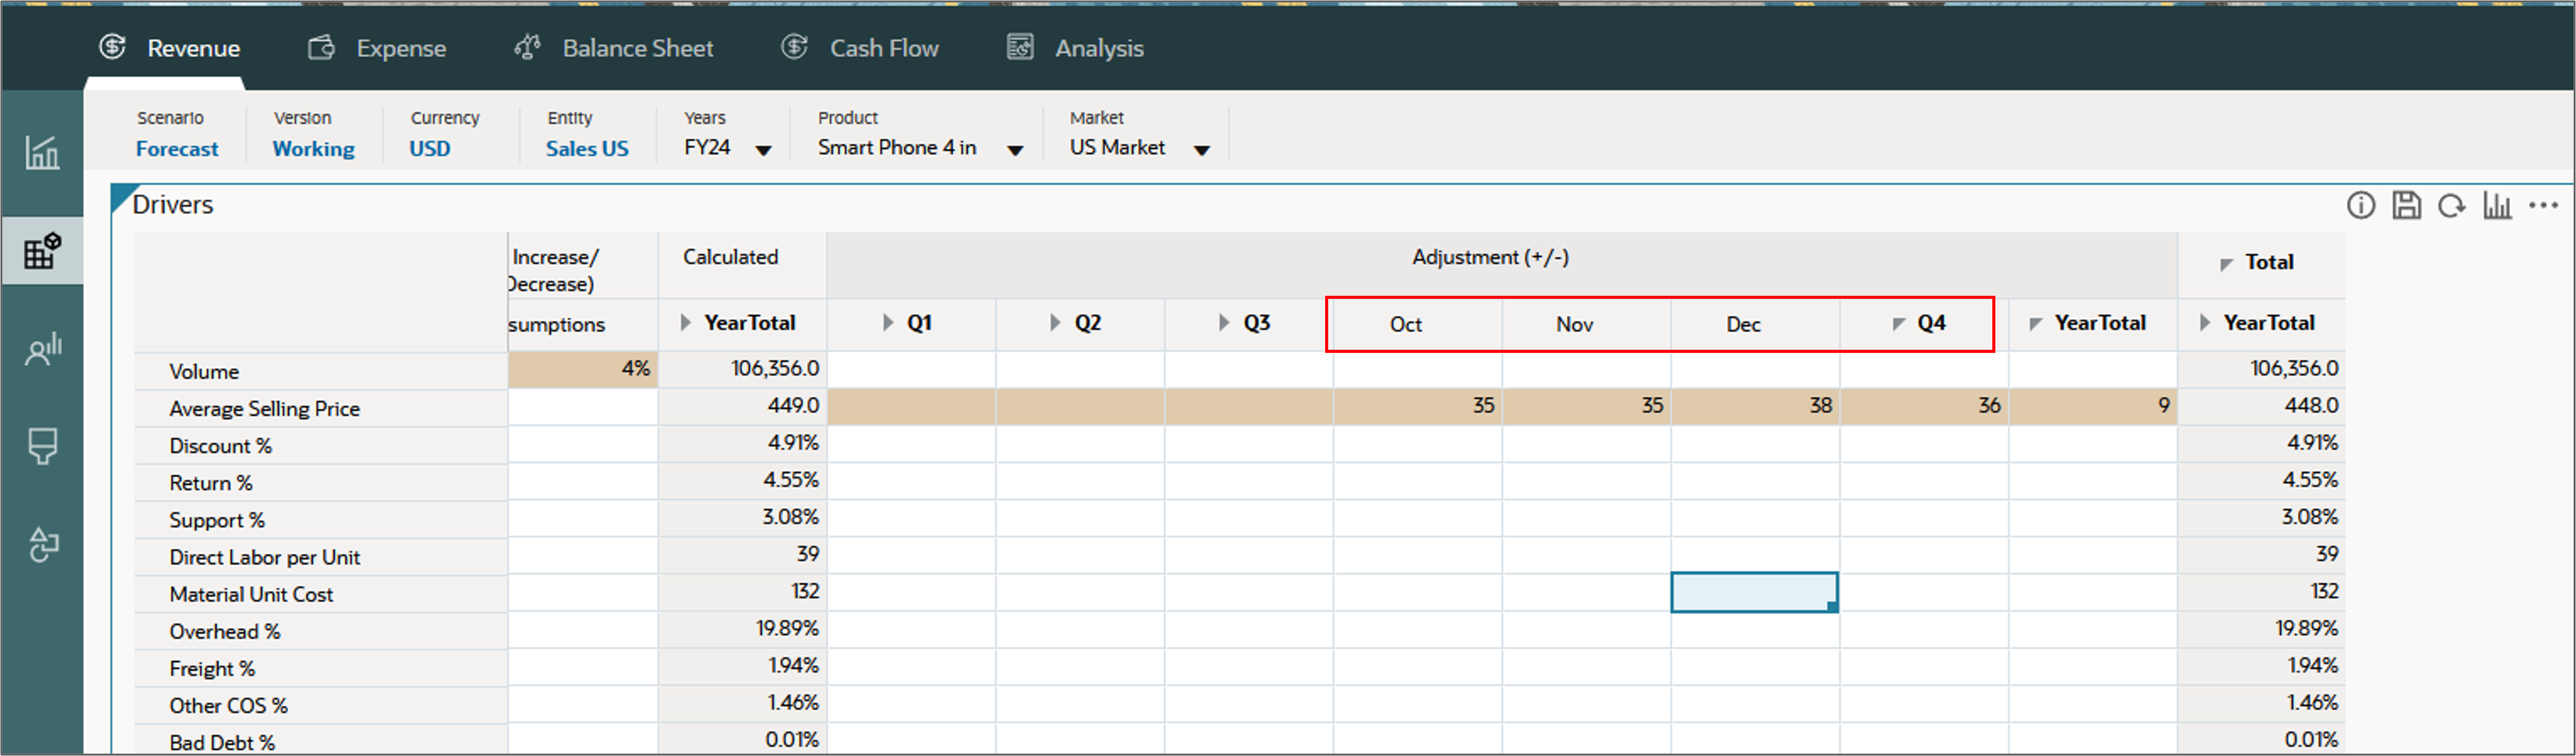The height and width of the screenshot is (756, 2576).
Task: Open the Market US Market dropdown
Action: coord(1202,150)
